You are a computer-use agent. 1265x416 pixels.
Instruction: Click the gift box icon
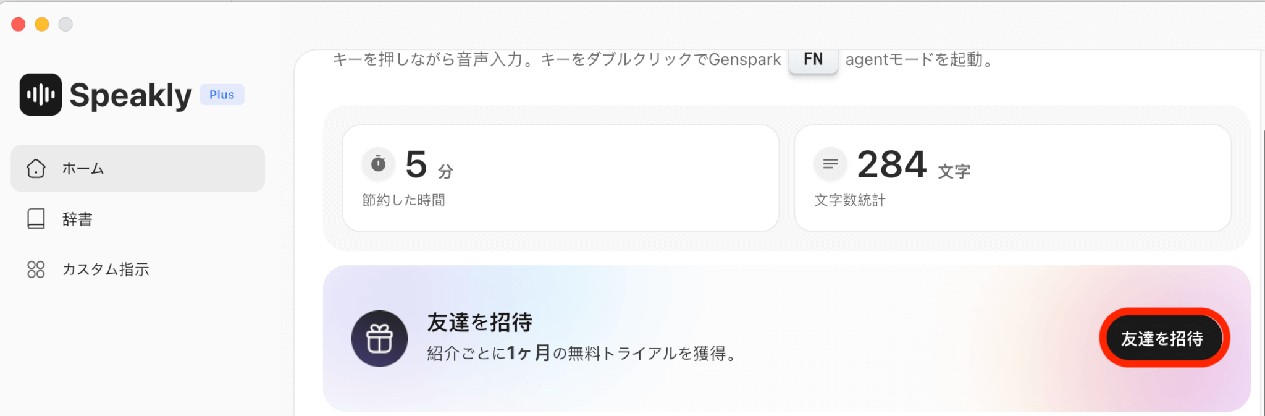point(379,339)
